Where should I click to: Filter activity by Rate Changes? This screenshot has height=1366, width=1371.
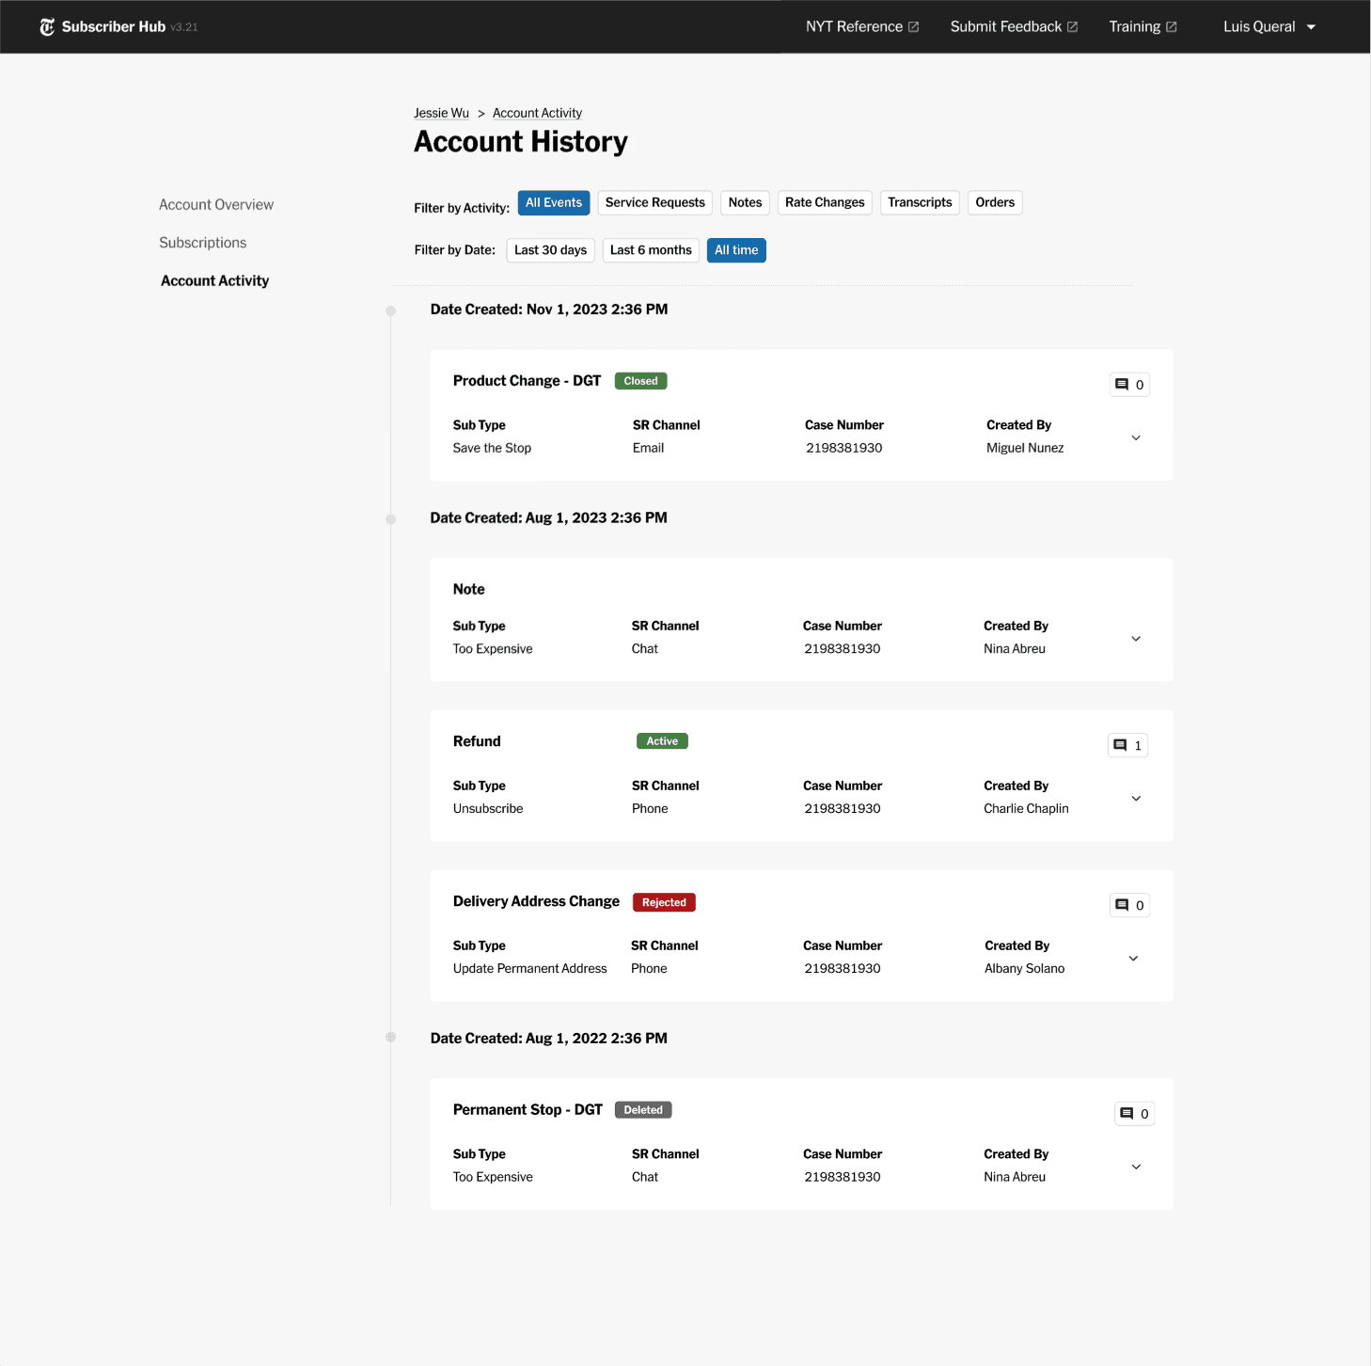pyautogui.click(x=825, y=202)
